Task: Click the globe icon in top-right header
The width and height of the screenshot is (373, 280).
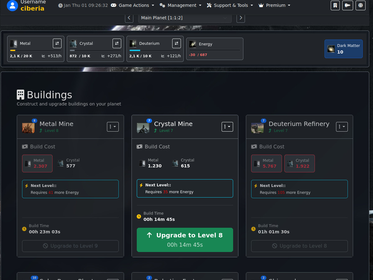Action: [361, 5]
